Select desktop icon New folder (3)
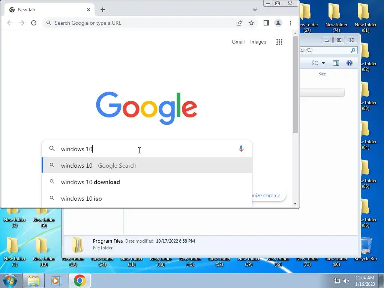384x288 pixels. [15, 252]
